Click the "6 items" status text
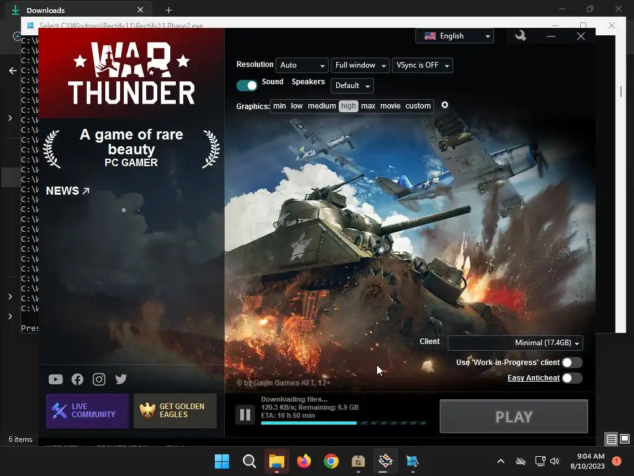Viewport: 634px width, 476px height. [20, 439]
